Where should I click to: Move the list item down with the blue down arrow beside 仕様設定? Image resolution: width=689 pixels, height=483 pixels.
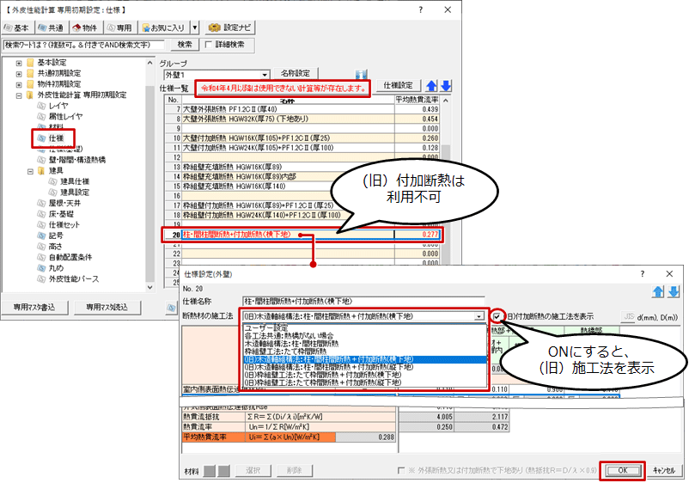tap(446, 86)
